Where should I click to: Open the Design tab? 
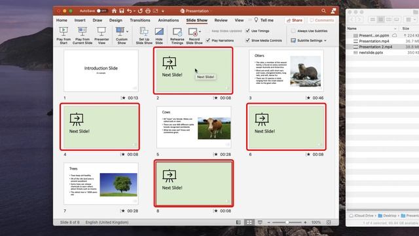point(116,20)
